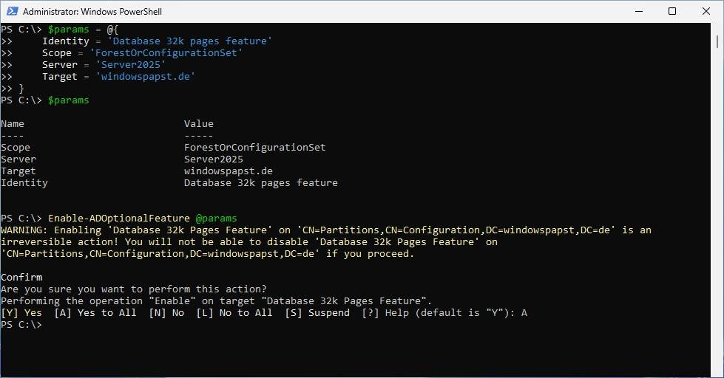Click the 'ForestOrConfigurationSet' value in the output table

(x=254, y=148)
